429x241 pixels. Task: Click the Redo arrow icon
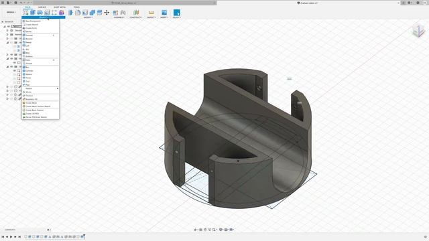(x=28, y=3)
